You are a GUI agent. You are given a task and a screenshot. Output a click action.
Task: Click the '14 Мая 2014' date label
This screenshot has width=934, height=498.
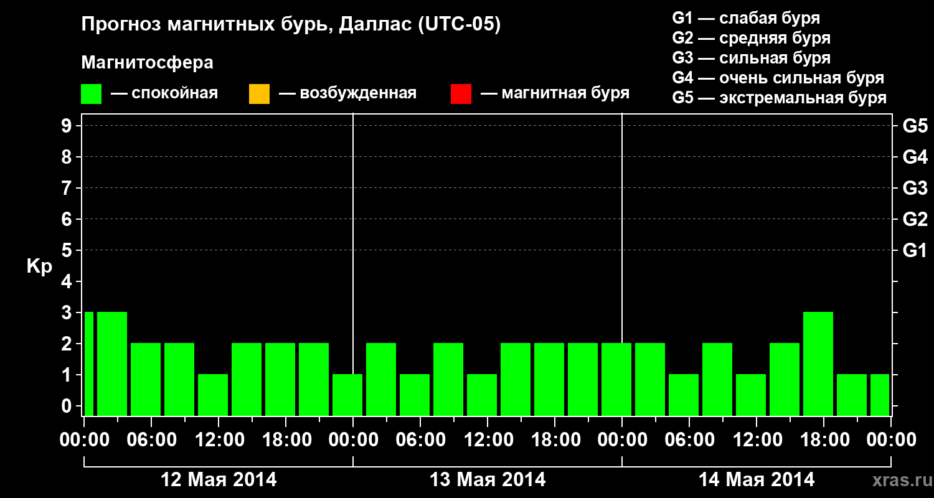(757, 479)
